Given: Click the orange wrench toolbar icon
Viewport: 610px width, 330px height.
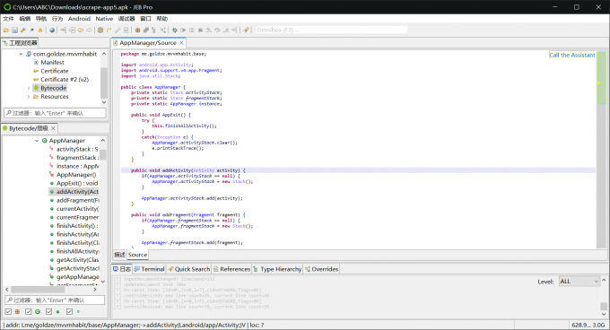Looking at the screenshot, I should 23,30.
